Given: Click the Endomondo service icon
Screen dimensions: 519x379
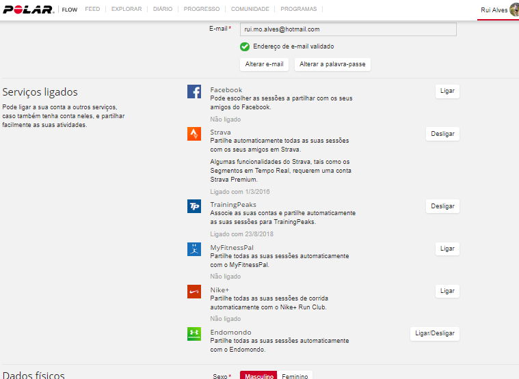Looking at the screenshot, I should (x=194, y=334).
